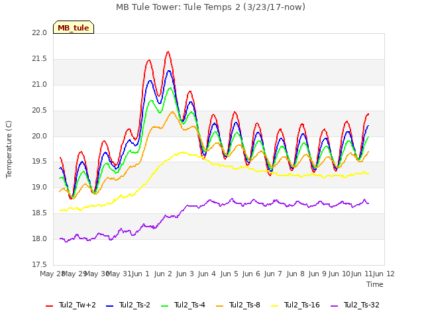
Task: Click the red line endpoint at Jun 11
Action: point(368,114)
